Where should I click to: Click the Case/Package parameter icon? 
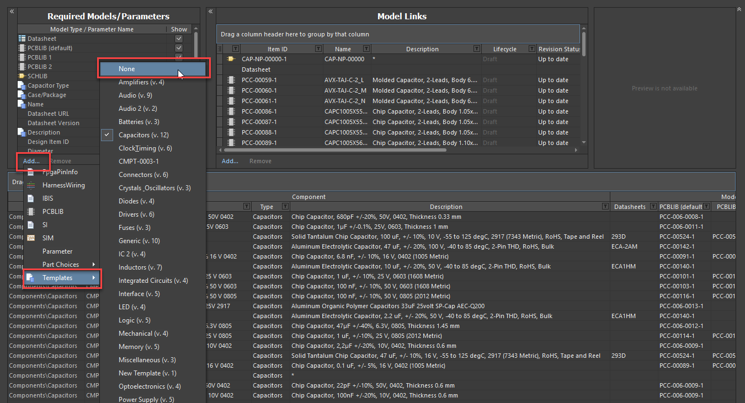(x=22, y=95)
